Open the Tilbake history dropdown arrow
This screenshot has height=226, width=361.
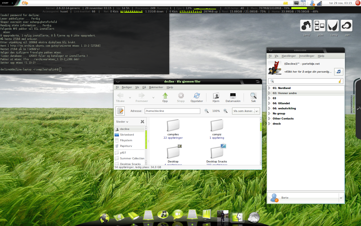[130, 97]
